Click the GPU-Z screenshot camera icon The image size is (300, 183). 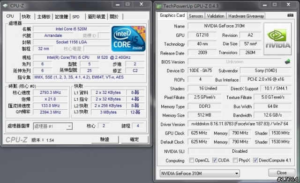[290, 15]
